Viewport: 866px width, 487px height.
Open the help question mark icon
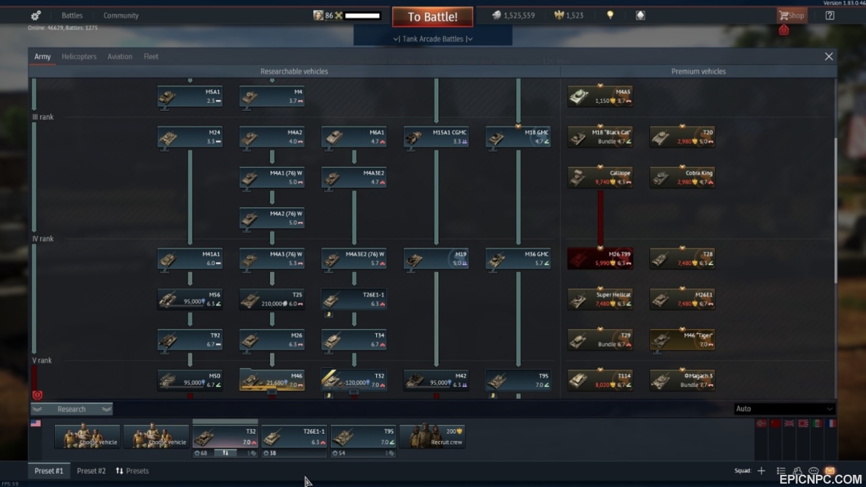pos(830,16)
